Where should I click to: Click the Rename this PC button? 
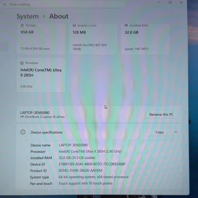(x=161, y=114)
